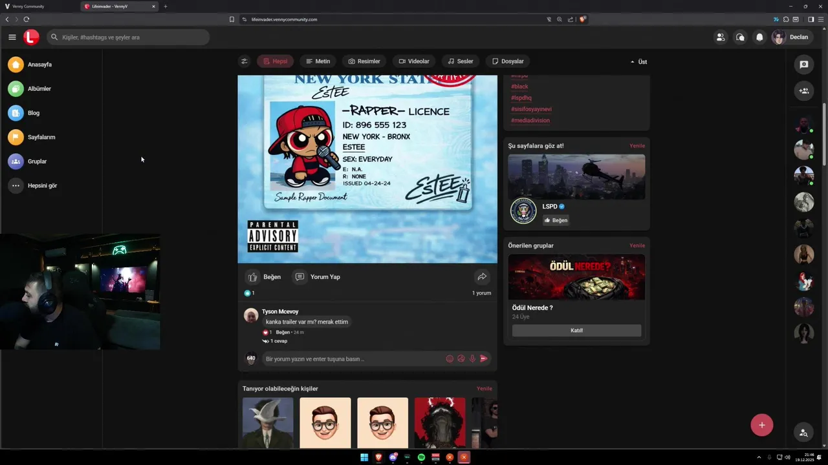
Task: Share the post with the arrow icon
Action: (482, 277)
